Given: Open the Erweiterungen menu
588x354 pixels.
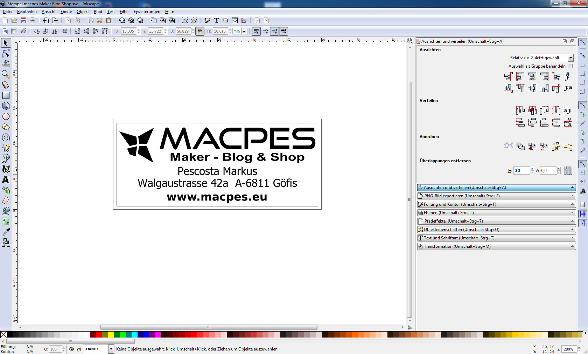Looking at the screenshot, I should click(147, 12).
